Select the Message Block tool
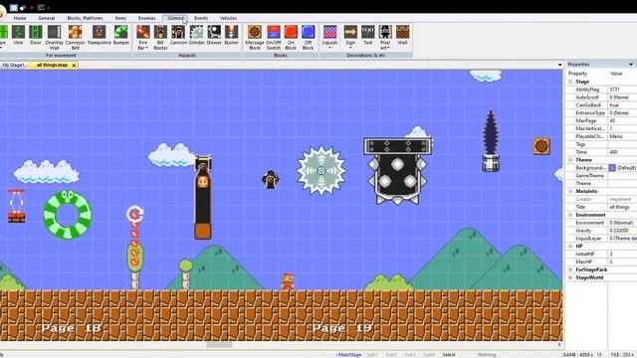 pos(255,38)
